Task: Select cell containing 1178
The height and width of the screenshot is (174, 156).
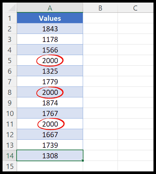Action: (50, 39)
